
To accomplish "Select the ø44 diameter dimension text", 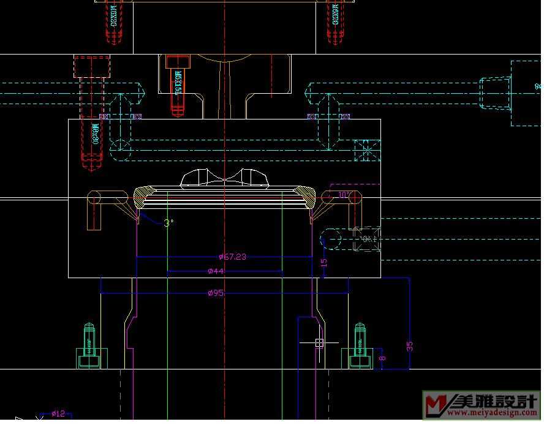I will pos(216,271).
